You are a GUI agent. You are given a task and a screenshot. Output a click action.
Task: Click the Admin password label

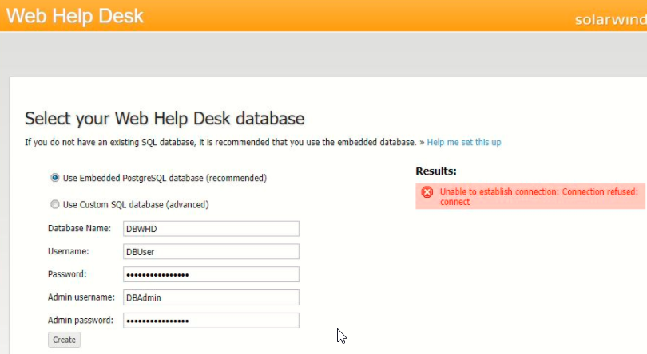81,321
